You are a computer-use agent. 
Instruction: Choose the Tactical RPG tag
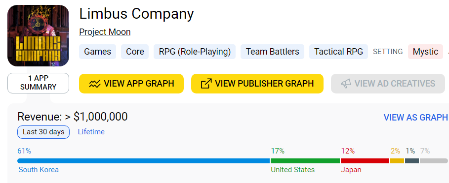pyautogui.click(x=338, y=52)
